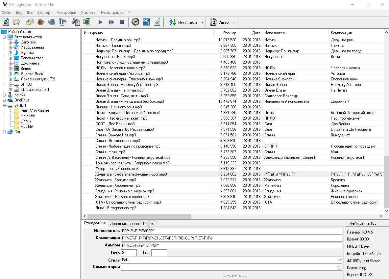Click the folder search magnifier icon
The width and height of the screenshot is (389, 279).
pos(16,22)
